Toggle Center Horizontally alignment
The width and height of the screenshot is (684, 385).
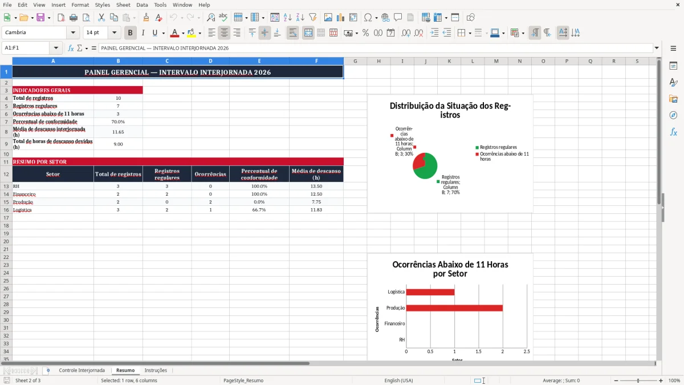point(224,33)
